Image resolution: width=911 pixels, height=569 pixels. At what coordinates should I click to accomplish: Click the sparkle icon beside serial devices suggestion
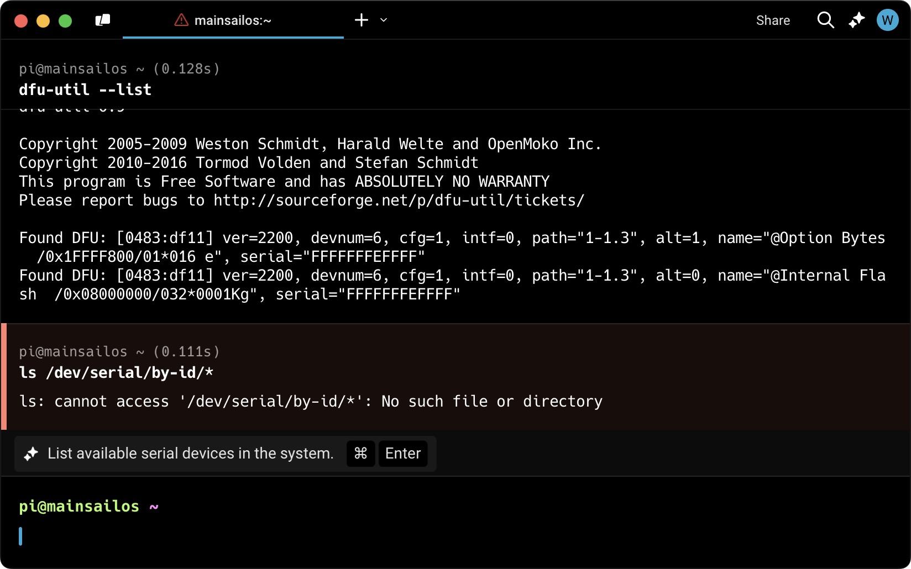point(31,454)
